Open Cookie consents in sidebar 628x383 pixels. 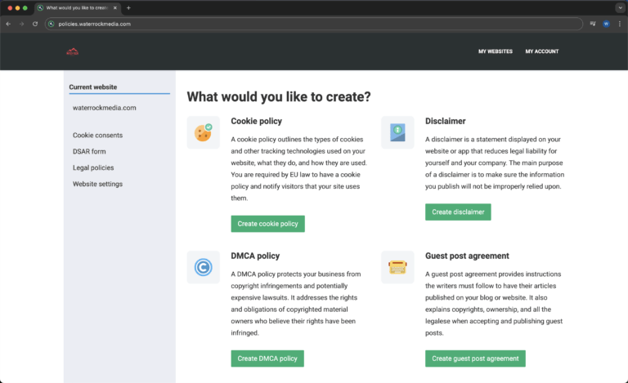pyautogui.click(x=98, y=135)
